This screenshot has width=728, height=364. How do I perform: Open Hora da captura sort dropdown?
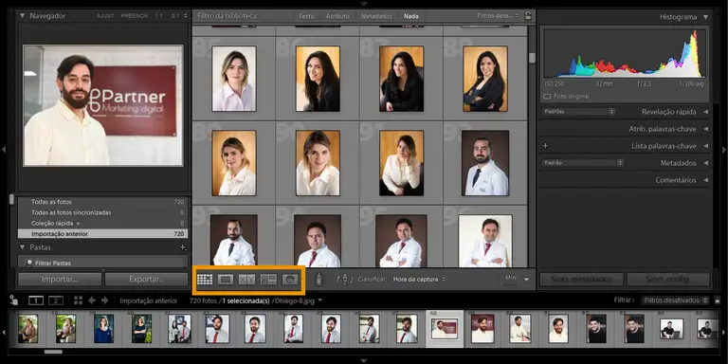(419, 280)
